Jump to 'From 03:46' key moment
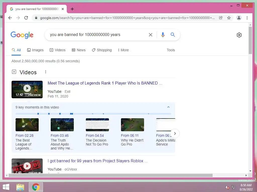The image size is (257, 192). point(60,135)
